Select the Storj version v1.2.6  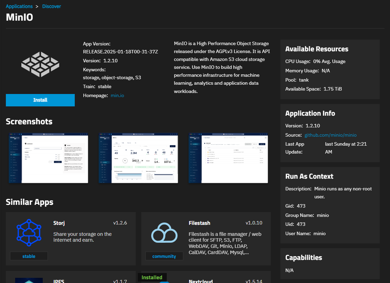[120, 223]
